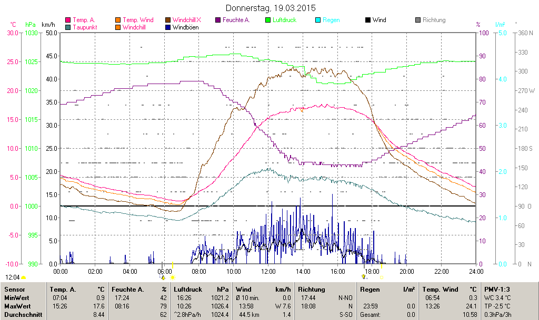This screenshot has height=320, width=539.
Task: Click the sunset marker near 18:00
Action: (x=364, y=276)
